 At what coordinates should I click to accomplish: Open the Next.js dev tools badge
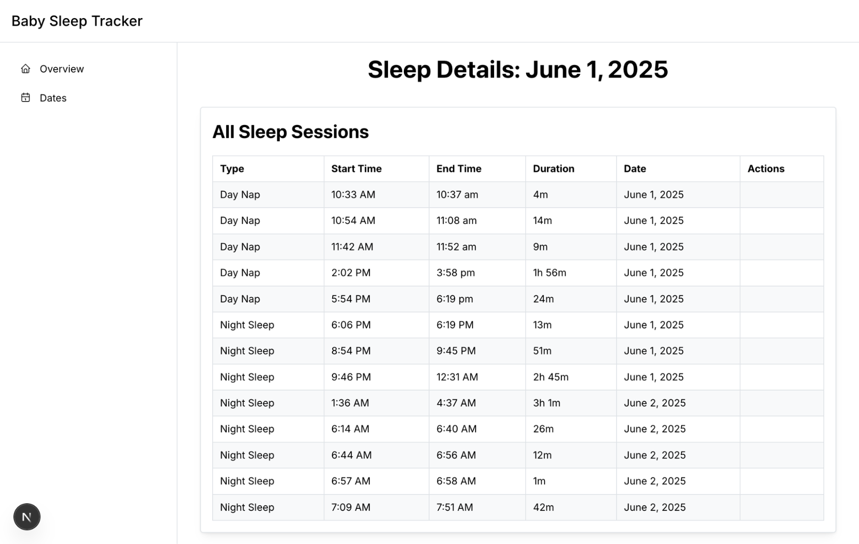click(27, 516)
